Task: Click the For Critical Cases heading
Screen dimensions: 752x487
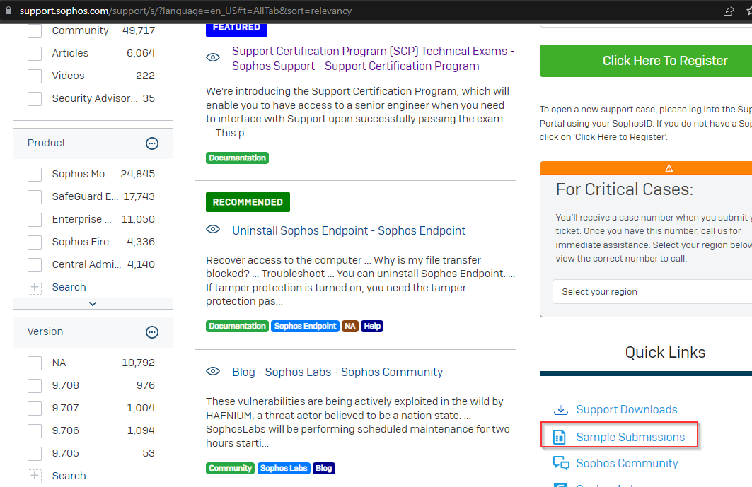Action: (625, 189)
